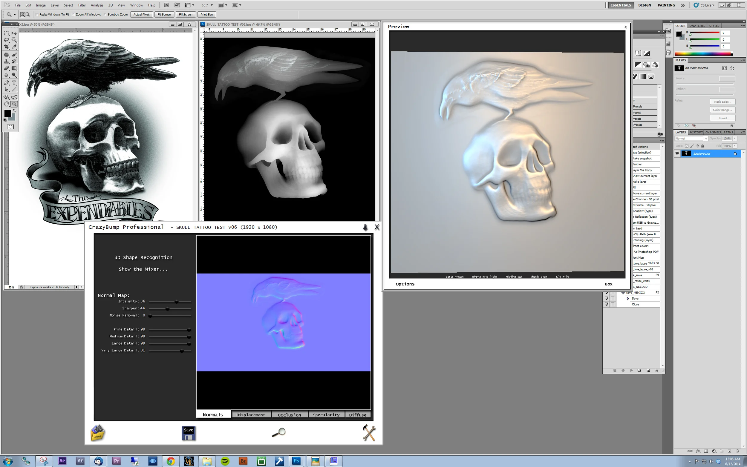Viewport: 747px width, 467px height.
Task: Click the Curves adjustment icon
Action: [x=638, y=53]
